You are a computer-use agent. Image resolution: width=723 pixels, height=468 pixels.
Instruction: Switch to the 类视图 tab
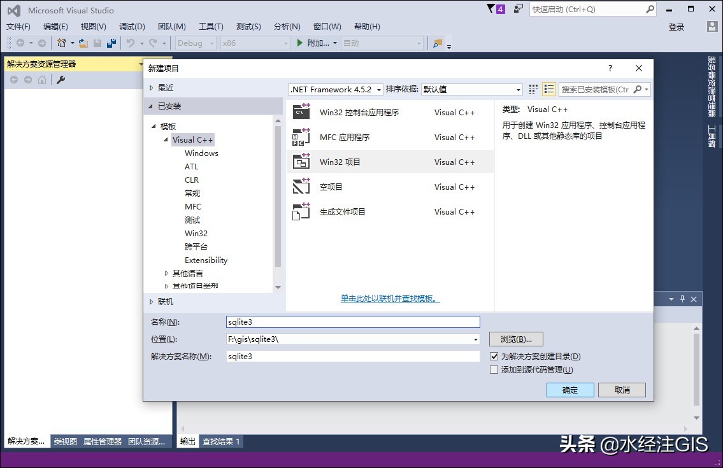pyautogui.click(x=65, y=442)
